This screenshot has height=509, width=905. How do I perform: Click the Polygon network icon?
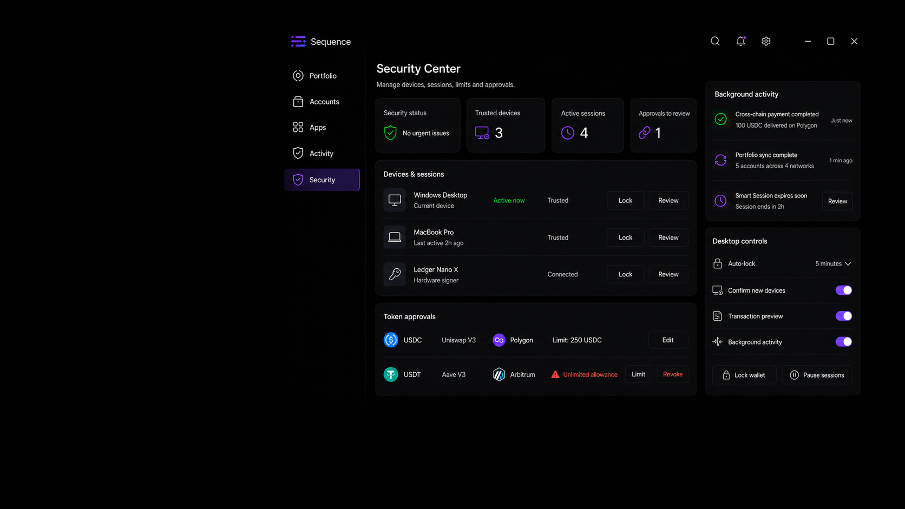tap(499, 340)
